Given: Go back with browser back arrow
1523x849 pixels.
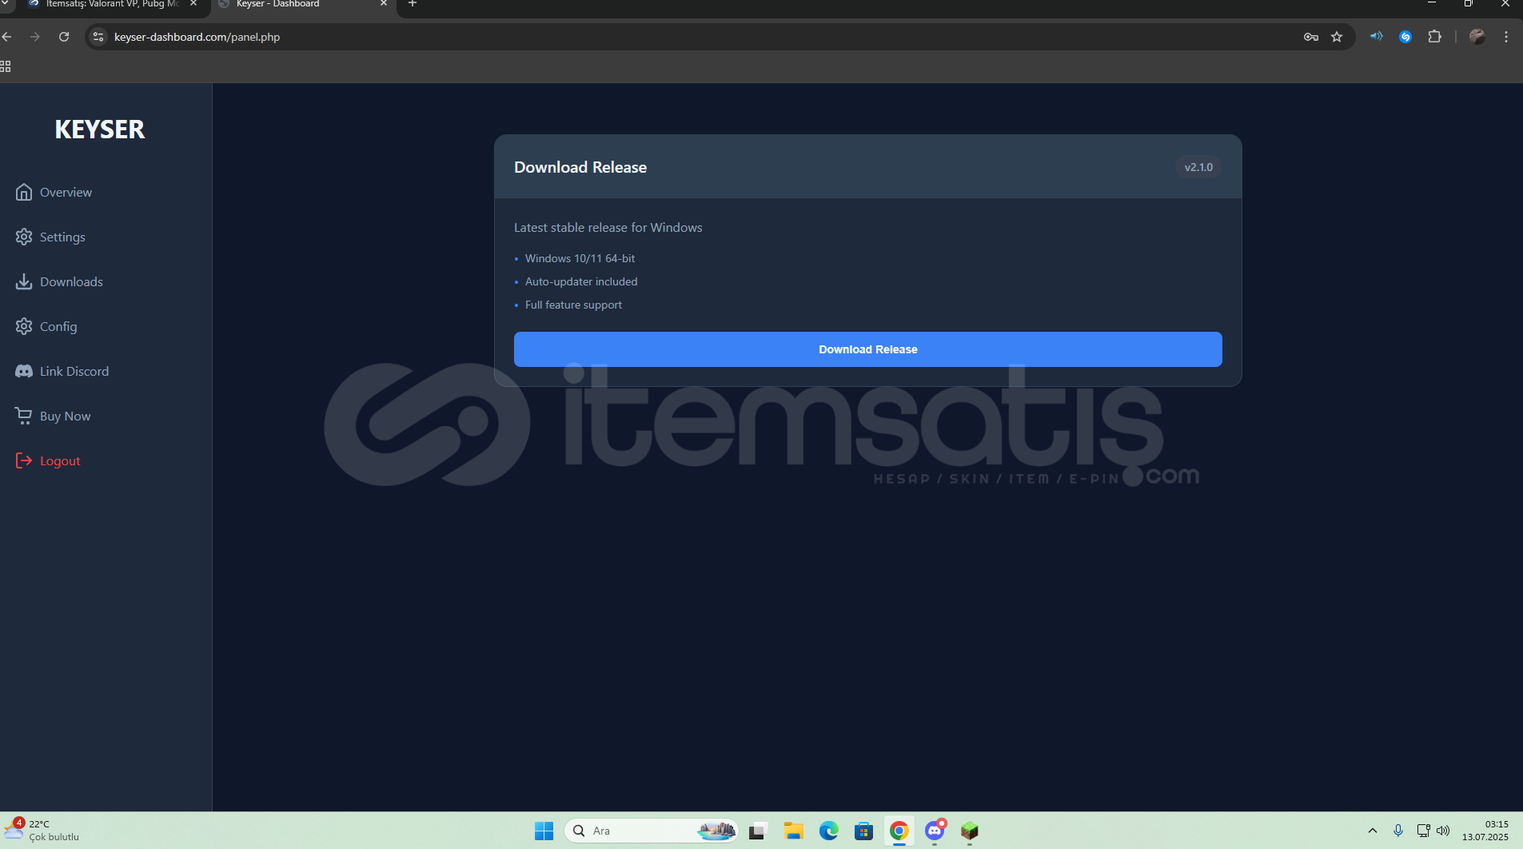Looking at the screenshot, I should click(7, 37).
